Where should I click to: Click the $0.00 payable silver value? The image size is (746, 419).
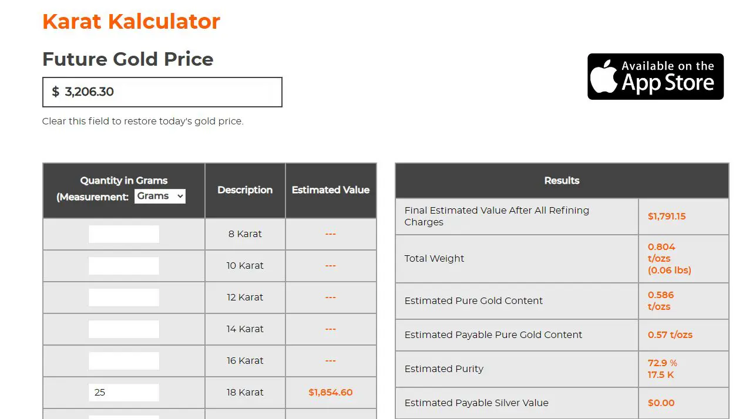coord(661,403)
